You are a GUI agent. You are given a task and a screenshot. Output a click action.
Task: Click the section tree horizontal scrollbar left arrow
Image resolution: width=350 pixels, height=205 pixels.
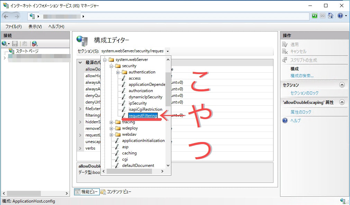coord(104,171)
